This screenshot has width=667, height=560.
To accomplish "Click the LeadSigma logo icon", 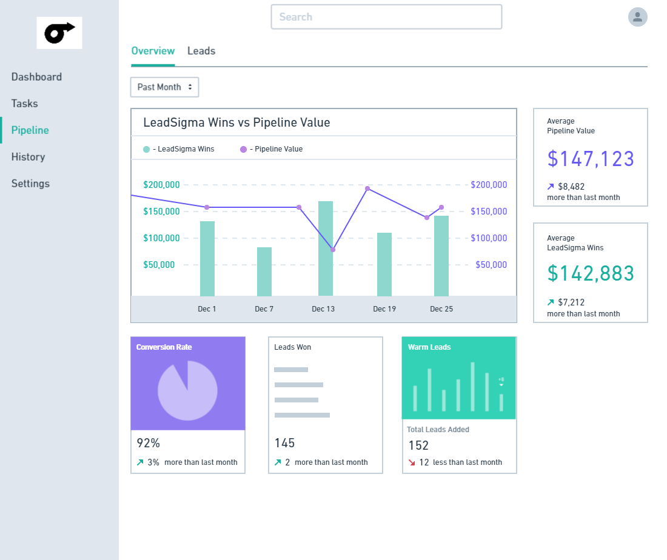I will (59, 33).
